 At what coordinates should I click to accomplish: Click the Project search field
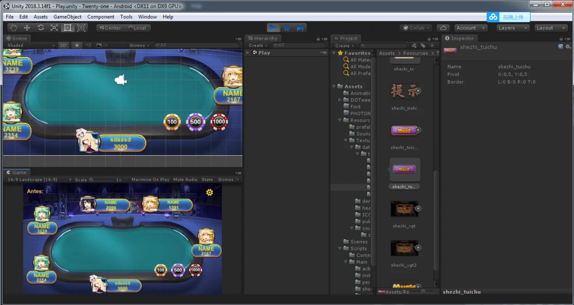pos(383,46)
